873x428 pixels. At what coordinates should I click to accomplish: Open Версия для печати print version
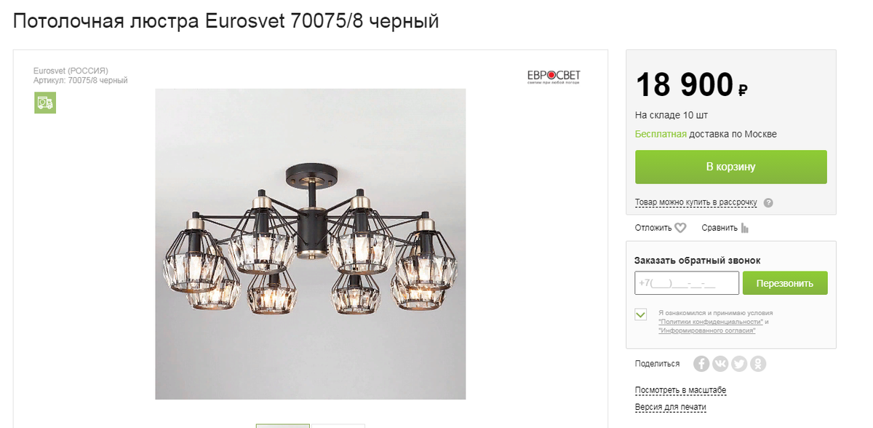pyautogui.click(x=671, y=407)
